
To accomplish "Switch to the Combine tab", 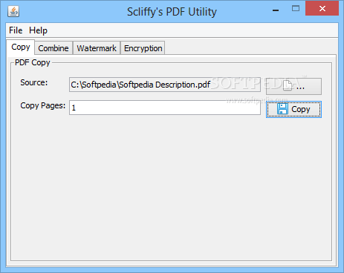I will coord(53,48).
